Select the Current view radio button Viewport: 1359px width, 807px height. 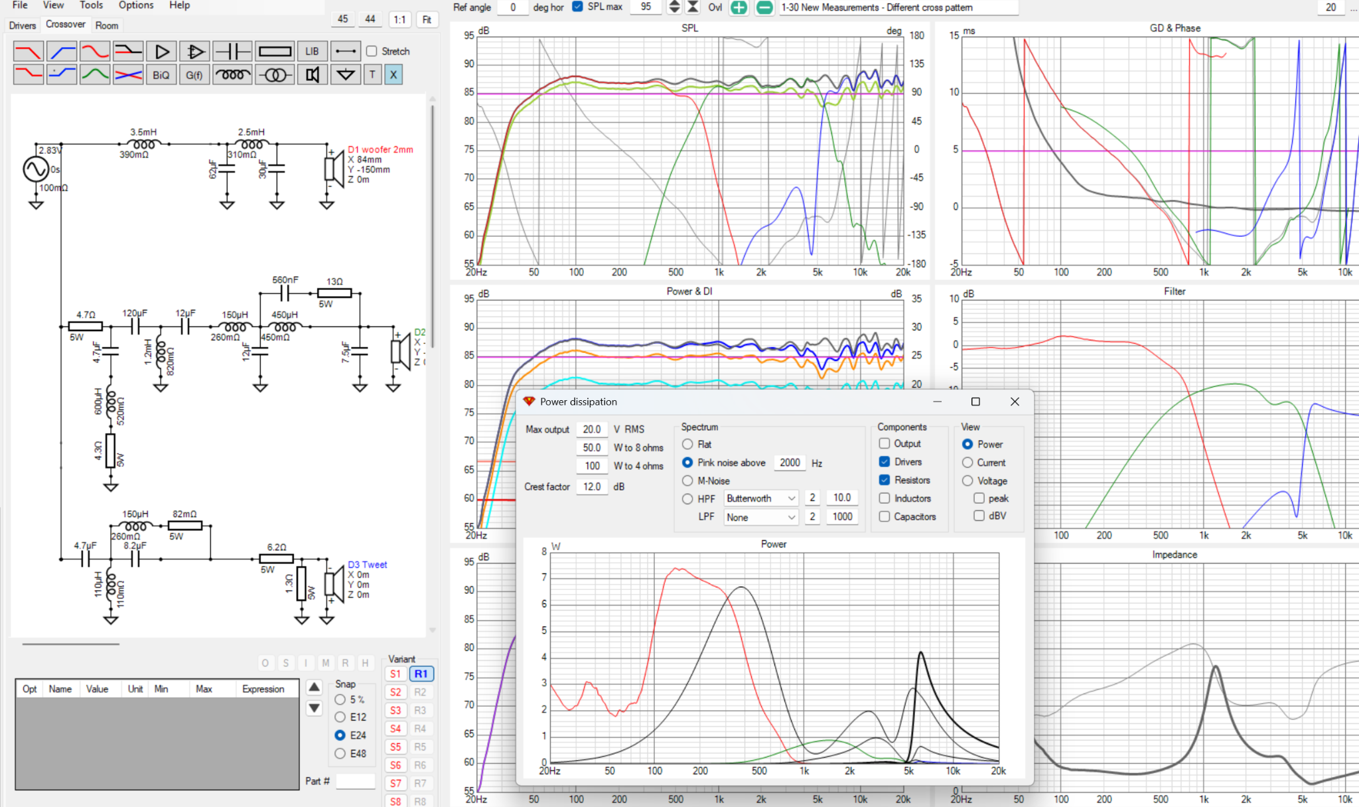coord(967,463)
